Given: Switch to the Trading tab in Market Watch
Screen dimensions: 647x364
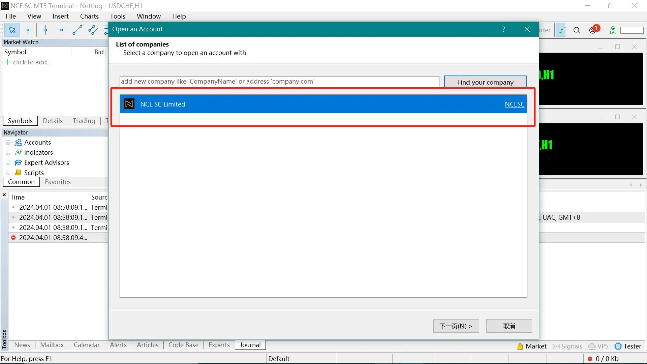Looking at the screenshot, I should click(x=84, y=121).
